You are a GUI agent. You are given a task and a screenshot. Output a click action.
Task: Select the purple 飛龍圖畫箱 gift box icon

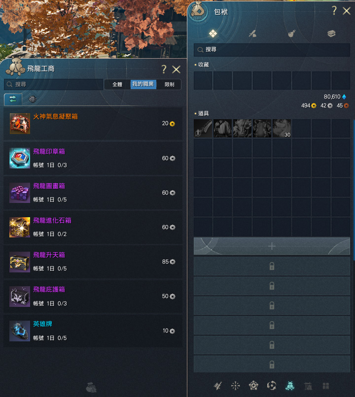[20, 193]
